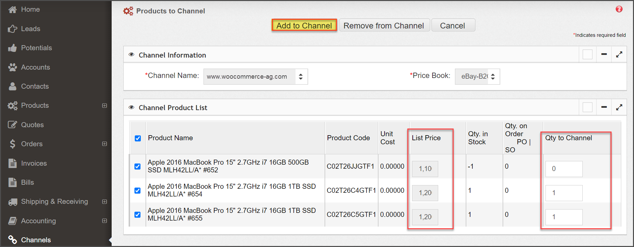This screenshot has height=247, width=634.
Task: Click List Price field for #654
Action: click(425, 193)
